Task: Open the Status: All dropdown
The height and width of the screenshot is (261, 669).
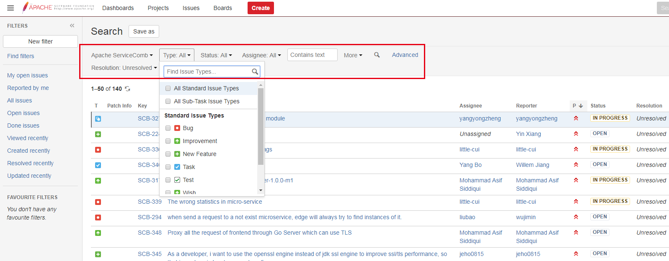Action: [216, 55]
